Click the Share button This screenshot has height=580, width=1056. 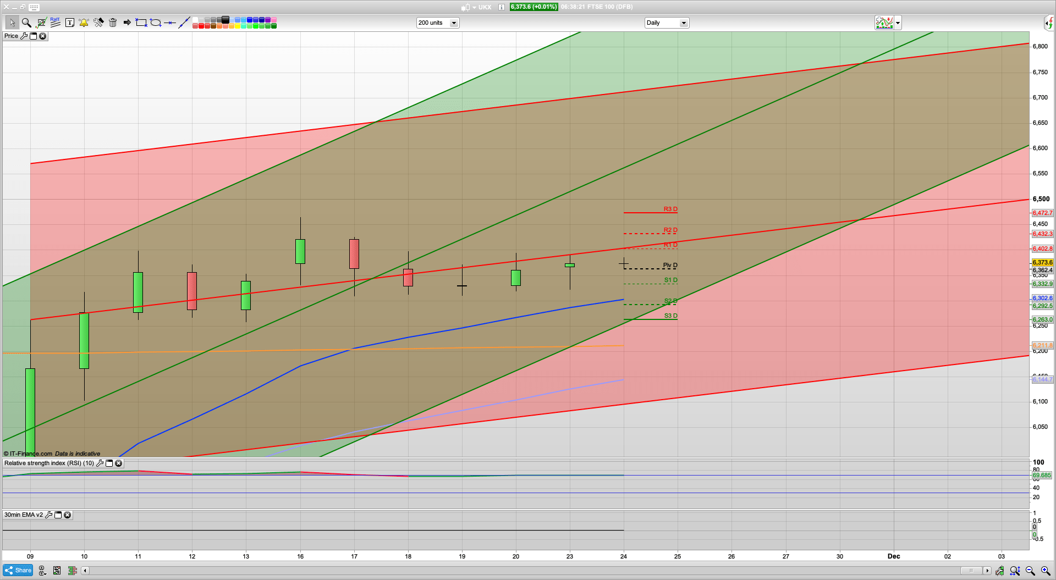[18, 570]
